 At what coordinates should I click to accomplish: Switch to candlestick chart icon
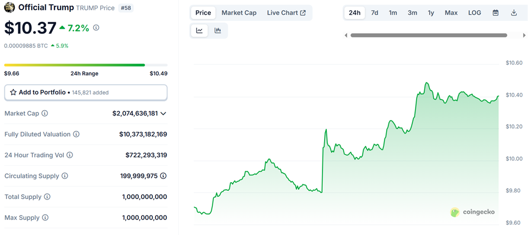(x=218, y=31)
